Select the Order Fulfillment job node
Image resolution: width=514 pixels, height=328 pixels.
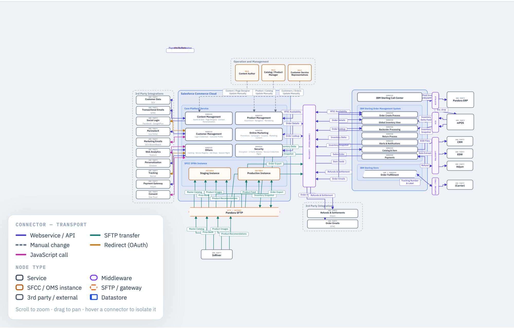(x=390, y=174)
